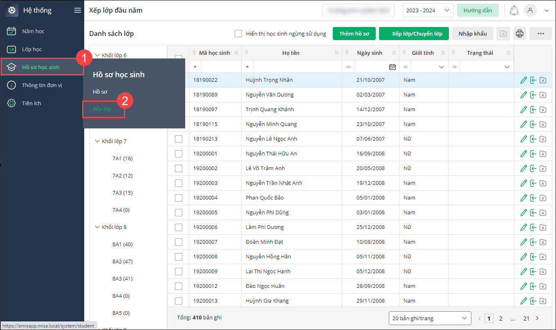Click the print icon button
Viewport: 556px width, 330px height.
(519, 34)
